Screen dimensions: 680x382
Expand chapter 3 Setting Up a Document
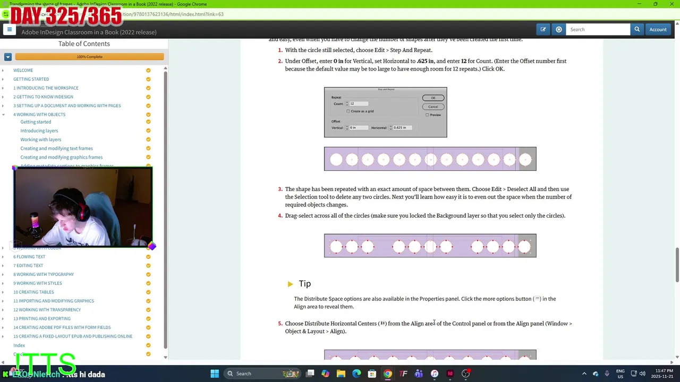click(x=3, y=106)
